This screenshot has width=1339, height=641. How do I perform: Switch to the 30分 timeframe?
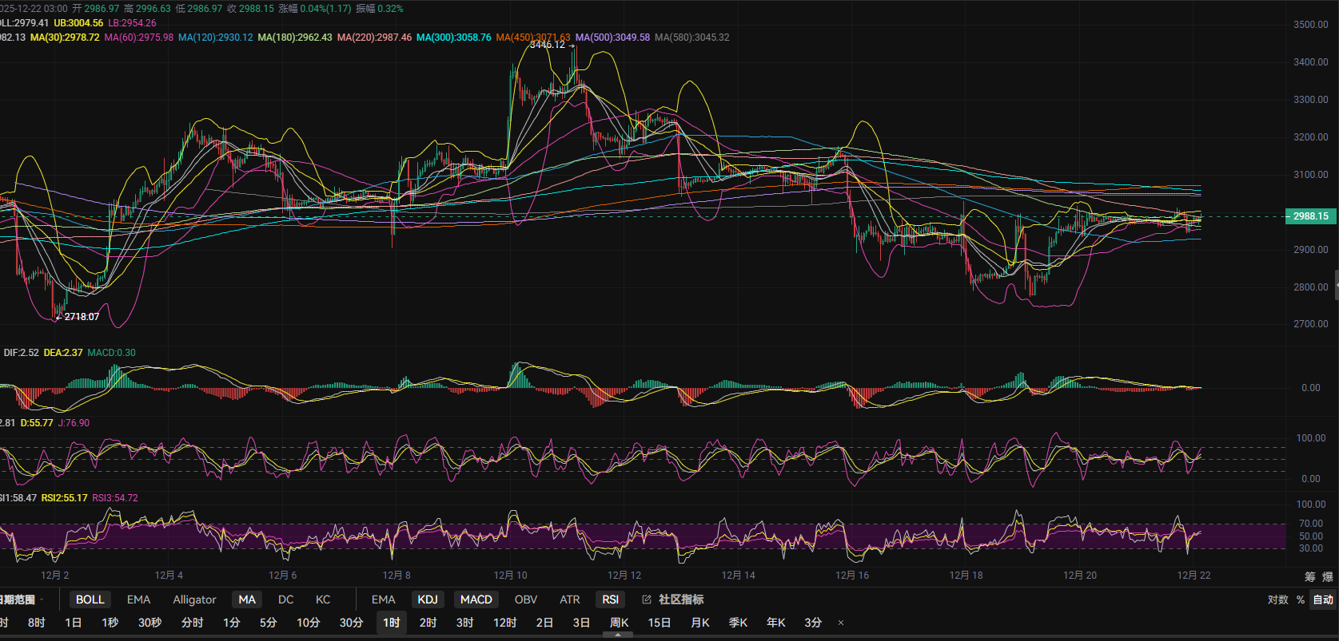click(351, 623)
